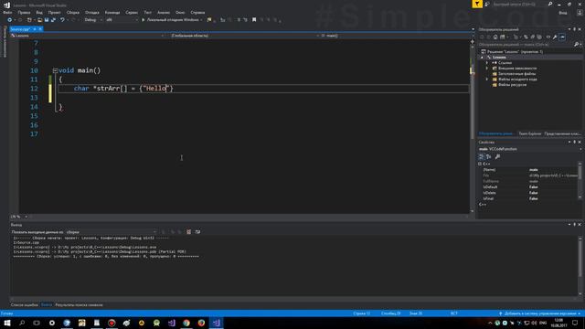Click the Save file icon in toolbar

click(x=47, y=20)
